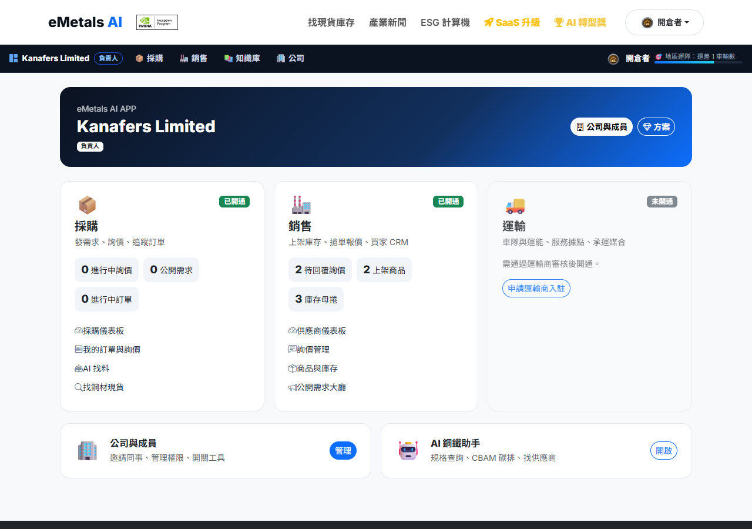The width and height of the screenshot is (752, 529).
Task: Click the 公司與成員 title in the bottom card
Action: [x=133, y=443]
